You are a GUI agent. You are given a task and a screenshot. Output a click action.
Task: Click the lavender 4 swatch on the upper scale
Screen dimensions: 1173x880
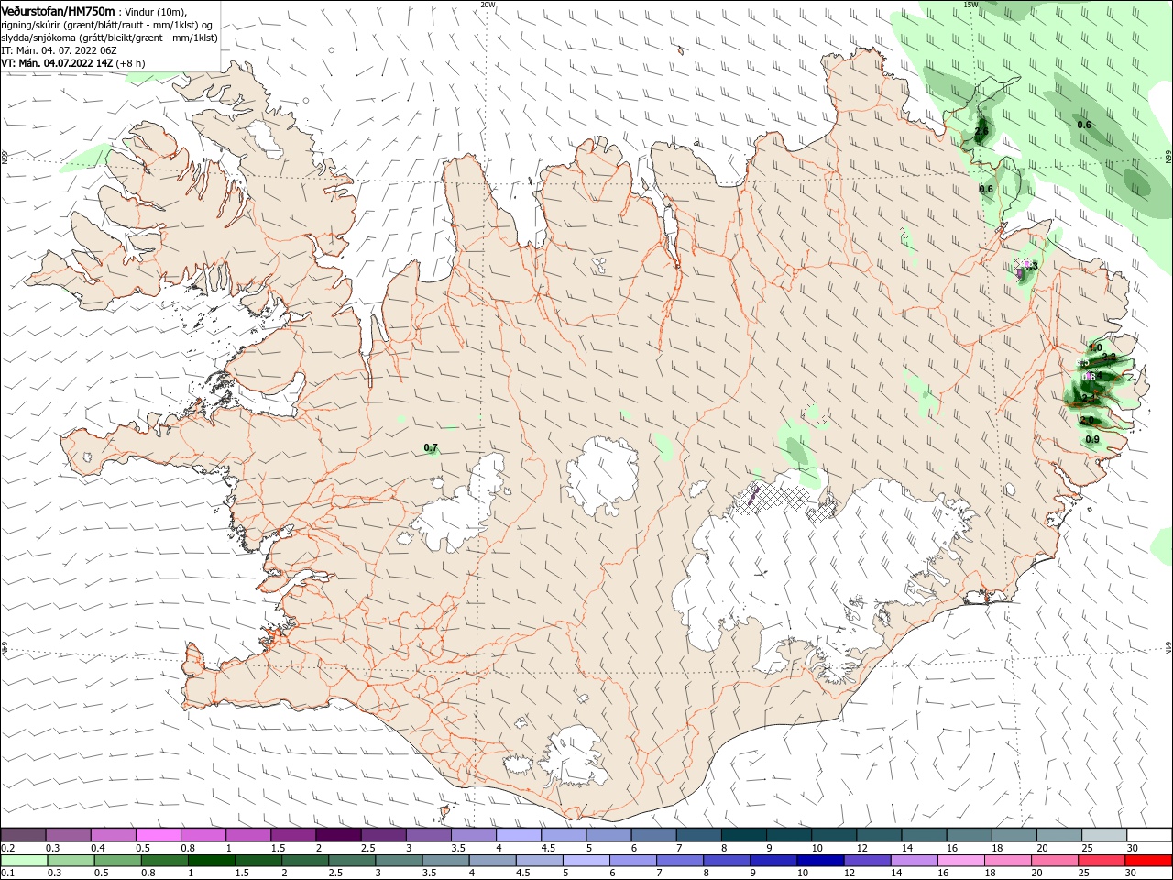[519, 835]
